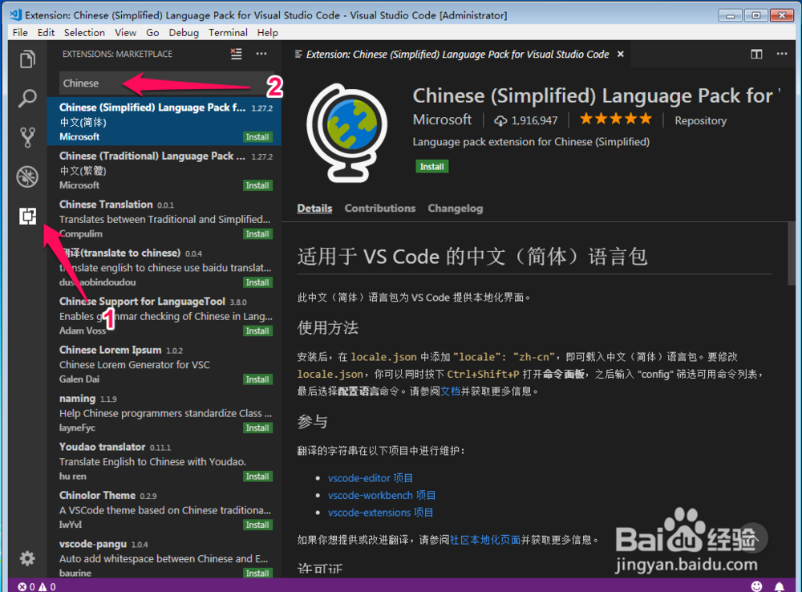Close the Chinese Language Pack extension tab

tap(621, 55)
